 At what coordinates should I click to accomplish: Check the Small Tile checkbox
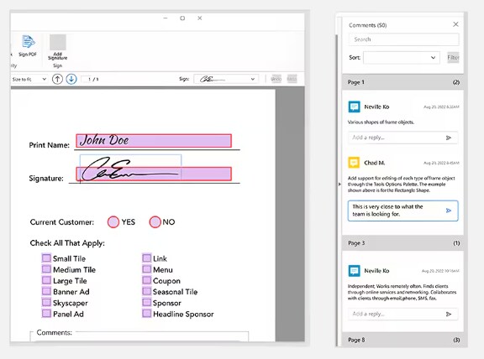click(x=46, y=258)
